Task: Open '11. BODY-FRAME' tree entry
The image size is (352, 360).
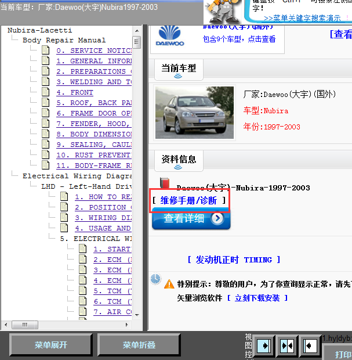Action: click(x=94, y=165)
